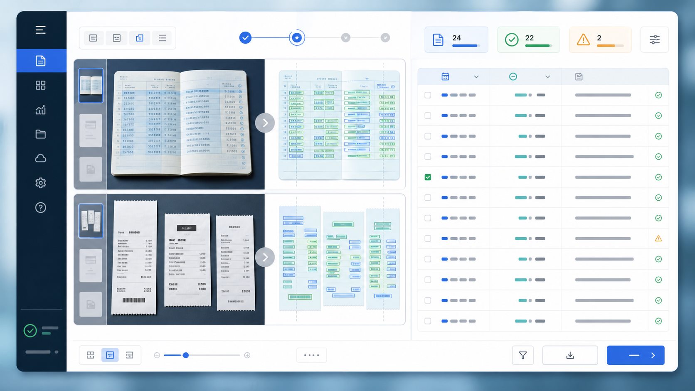Select the text-lines view icon in top toolbar
This screenshot has width=695, height=391.
[x=93, y=38]
